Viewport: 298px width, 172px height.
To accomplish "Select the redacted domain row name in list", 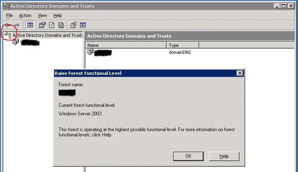I will tap(103, 53).
